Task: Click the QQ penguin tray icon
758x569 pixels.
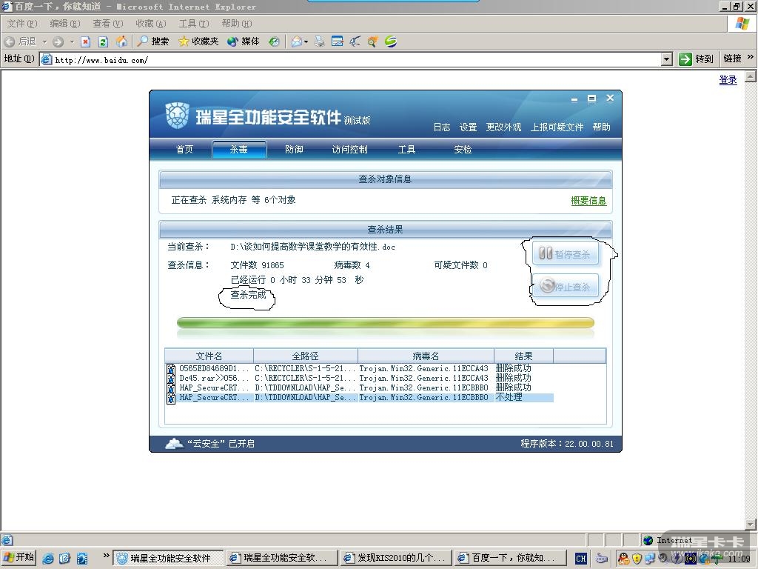Action: click(x=623, y=559)
